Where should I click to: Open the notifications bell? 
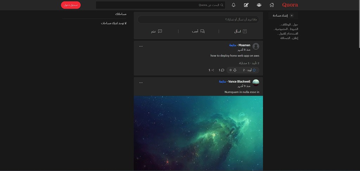(233, 5)
